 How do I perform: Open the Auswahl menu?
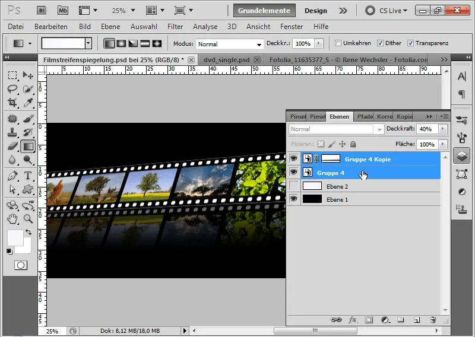tap(144, 27)
